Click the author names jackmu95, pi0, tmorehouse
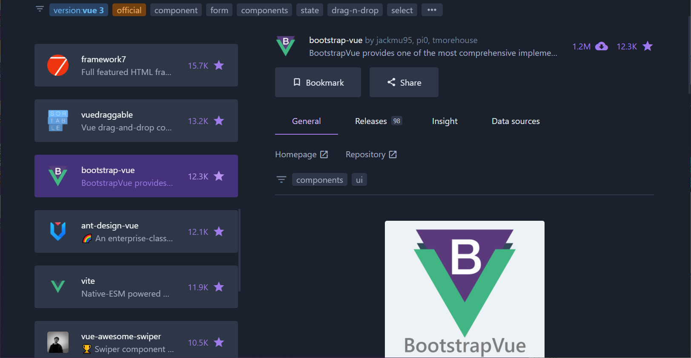This screenshot has height=358, width=691. [x=427, y=40]
